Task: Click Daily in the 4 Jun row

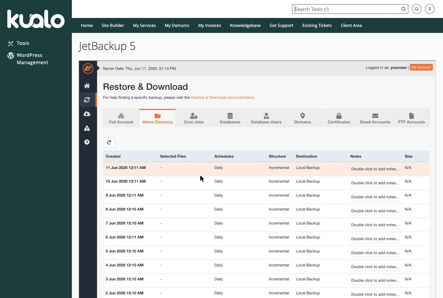Action: pyautogui.click(x=219, y=265)
